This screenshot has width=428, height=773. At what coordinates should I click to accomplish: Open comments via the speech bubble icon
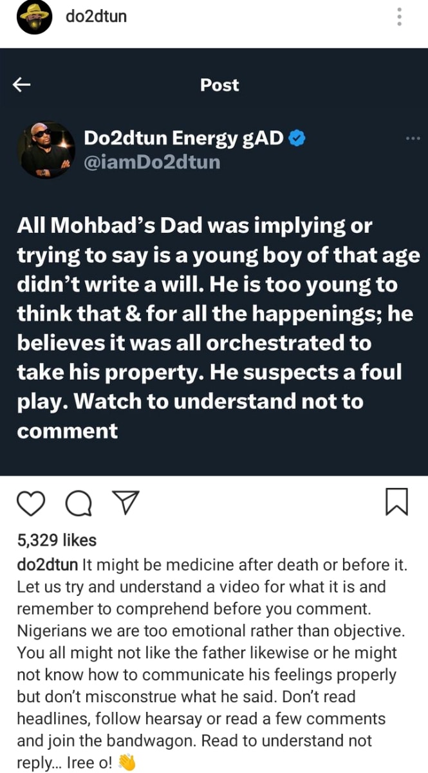79,503
